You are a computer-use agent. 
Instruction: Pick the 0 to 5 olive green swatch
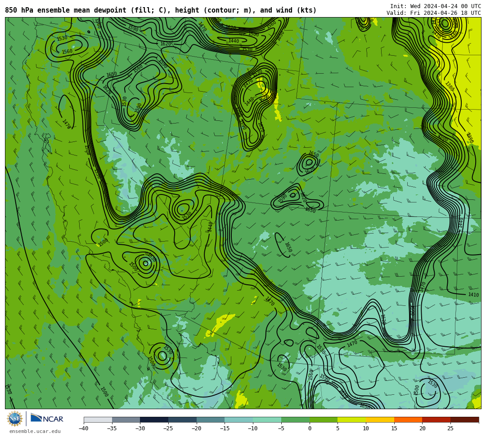pos(324,419)
